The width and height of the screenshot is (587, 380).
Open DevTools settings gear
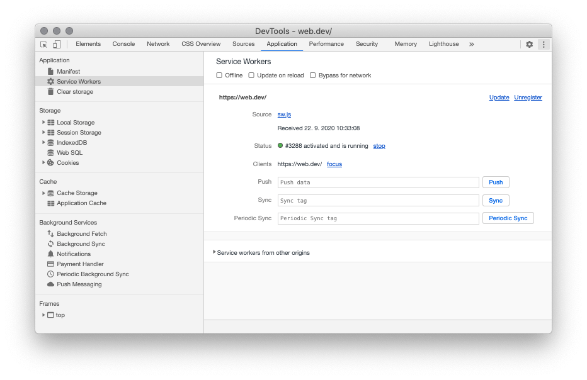pos(529,44)
